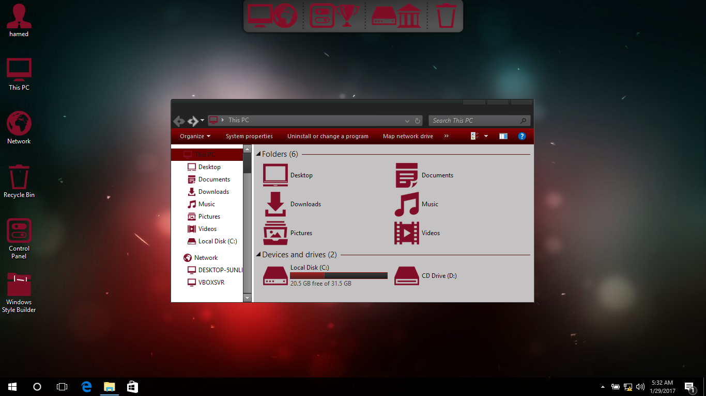Open the Organize dropdown menu
Viewport: 706px width, 396px height.
[195, 136]
